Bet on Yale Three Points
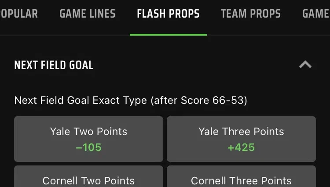330x187 pixels. pyautogui.click(x=241, y=139)
